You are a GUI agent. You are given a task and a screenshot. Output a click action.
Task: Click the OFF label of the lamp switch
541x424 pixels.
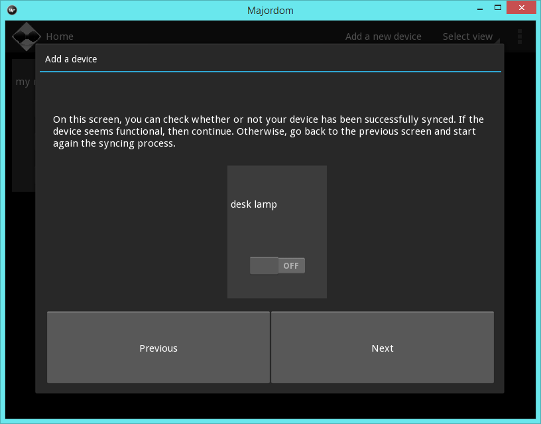click(x=291, y=265)
